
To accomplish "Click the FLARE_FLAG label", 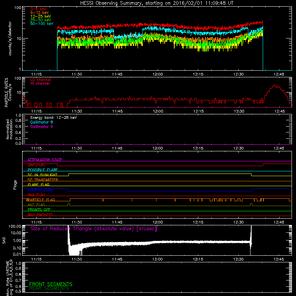I will [38, 185].
